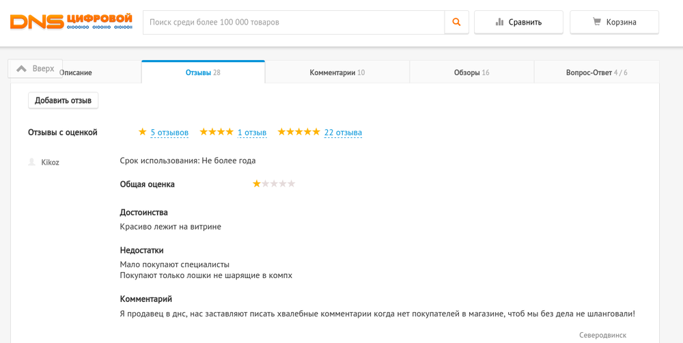Click the Общая оценка star rating
Screen dimensions: 683x343
click(274, 184)
